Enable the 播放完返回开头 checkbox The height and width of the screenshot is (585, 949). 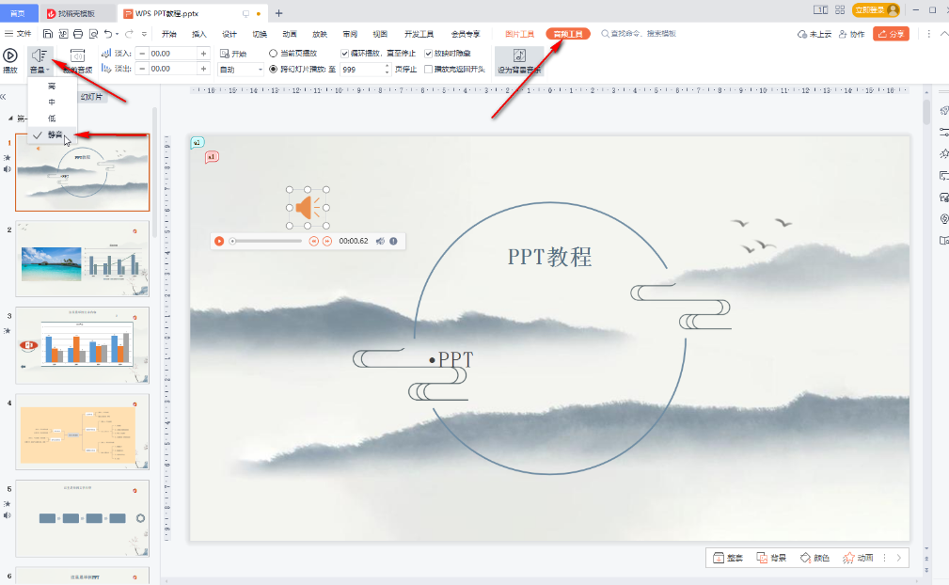pos(428,70)
